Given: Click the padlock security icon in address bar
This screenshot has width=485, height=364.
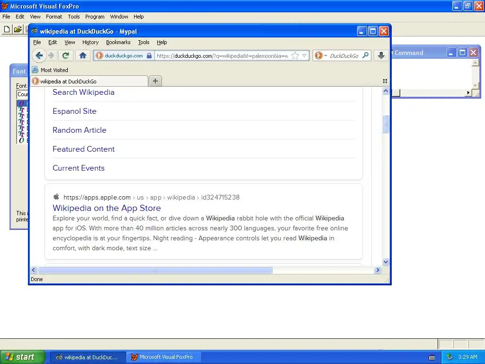Looking at the screenshot, I should click(x=149, y=56).
